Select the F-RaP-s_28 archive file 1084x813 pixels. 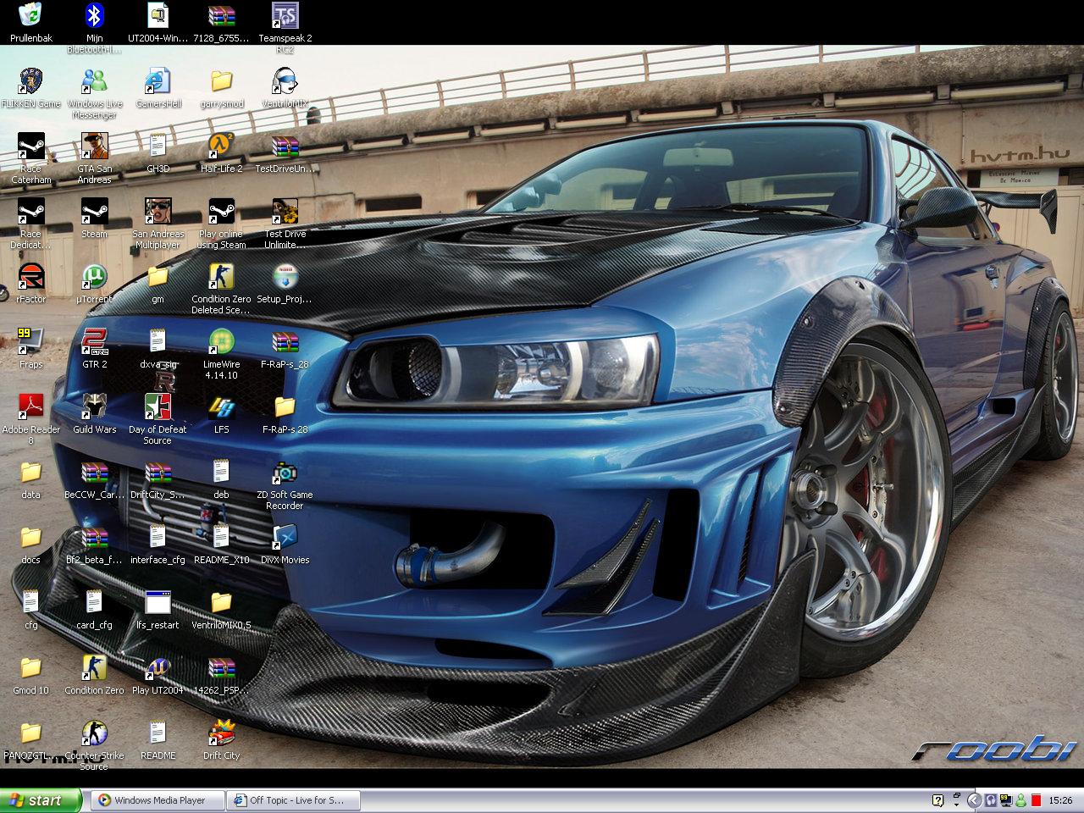285,349
